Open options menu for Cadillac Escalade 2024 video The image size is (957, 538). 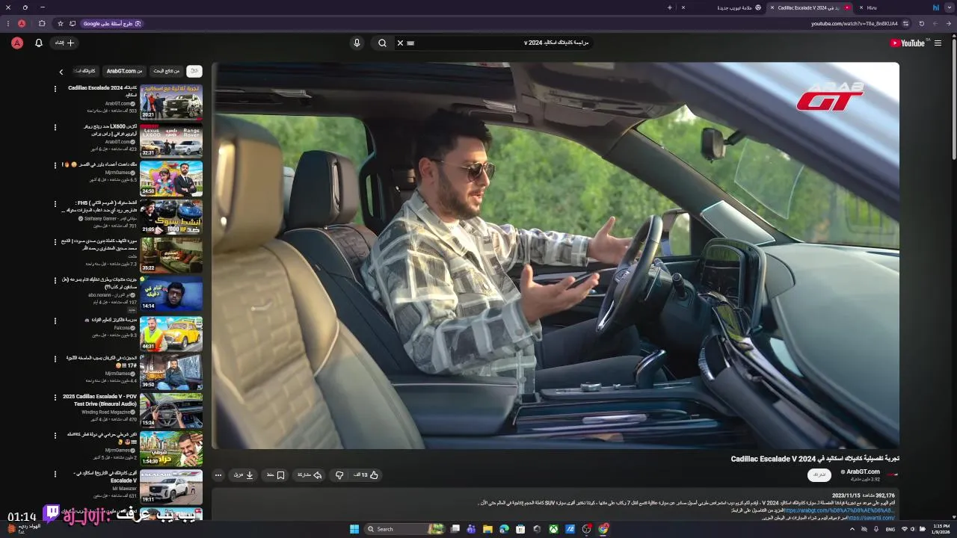click(x=55, y=89)
